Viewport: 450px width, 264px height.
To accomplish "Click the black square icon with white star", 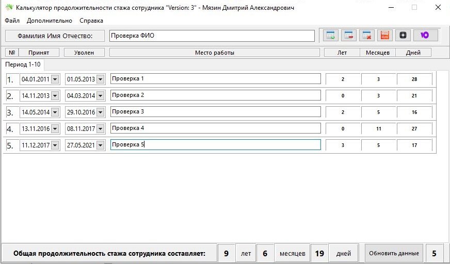I will (x=403, y=36).
